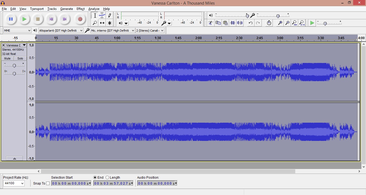
Task: Open the Audio Position time format arrow
Action: [x=176, y=183]
